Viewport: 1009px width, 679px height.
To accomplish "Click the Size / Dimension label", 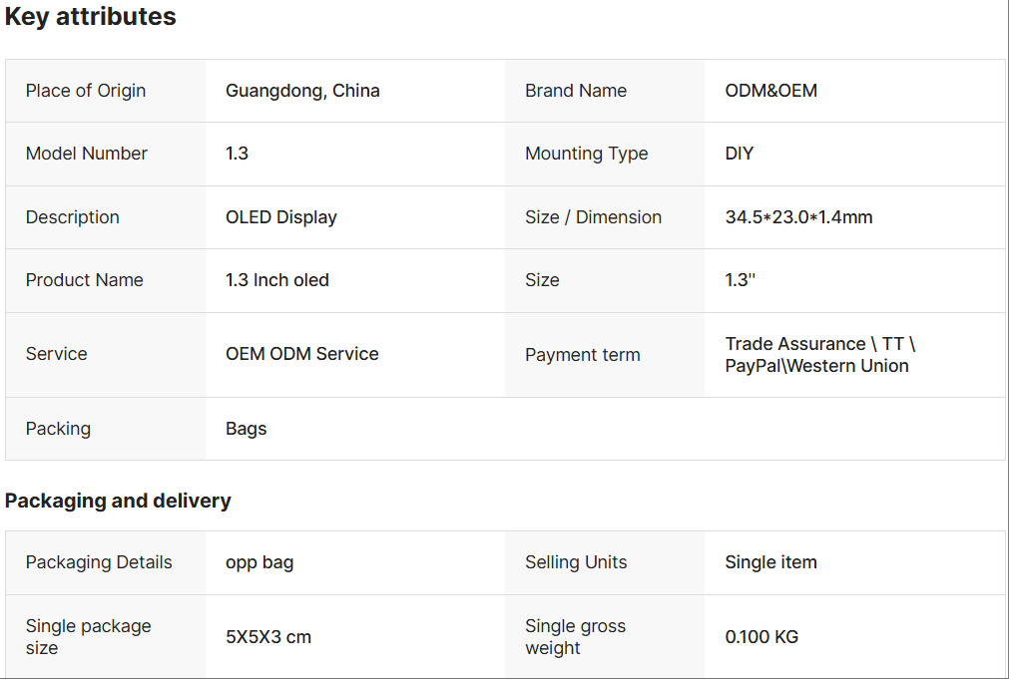I will coord(594,217).
